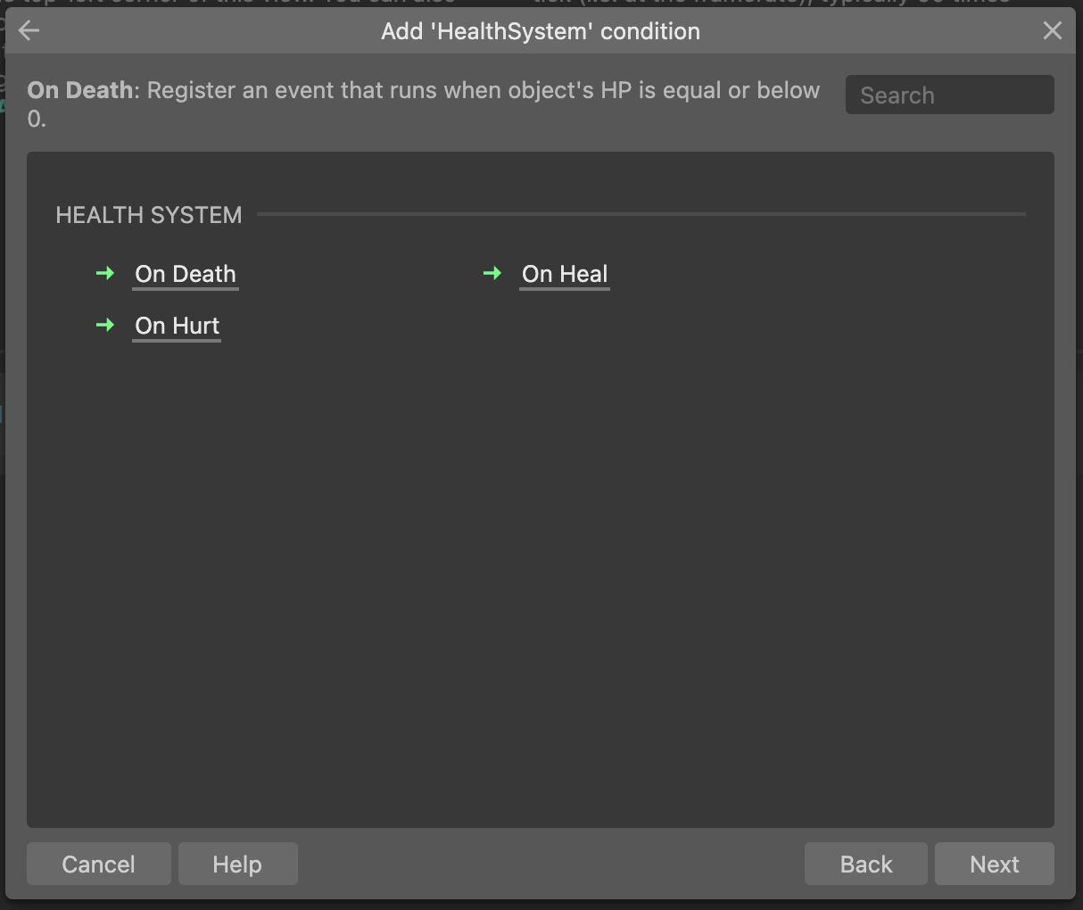Open Help for this dialog
Screen dimensions: 1083x910
click(237, 864)
